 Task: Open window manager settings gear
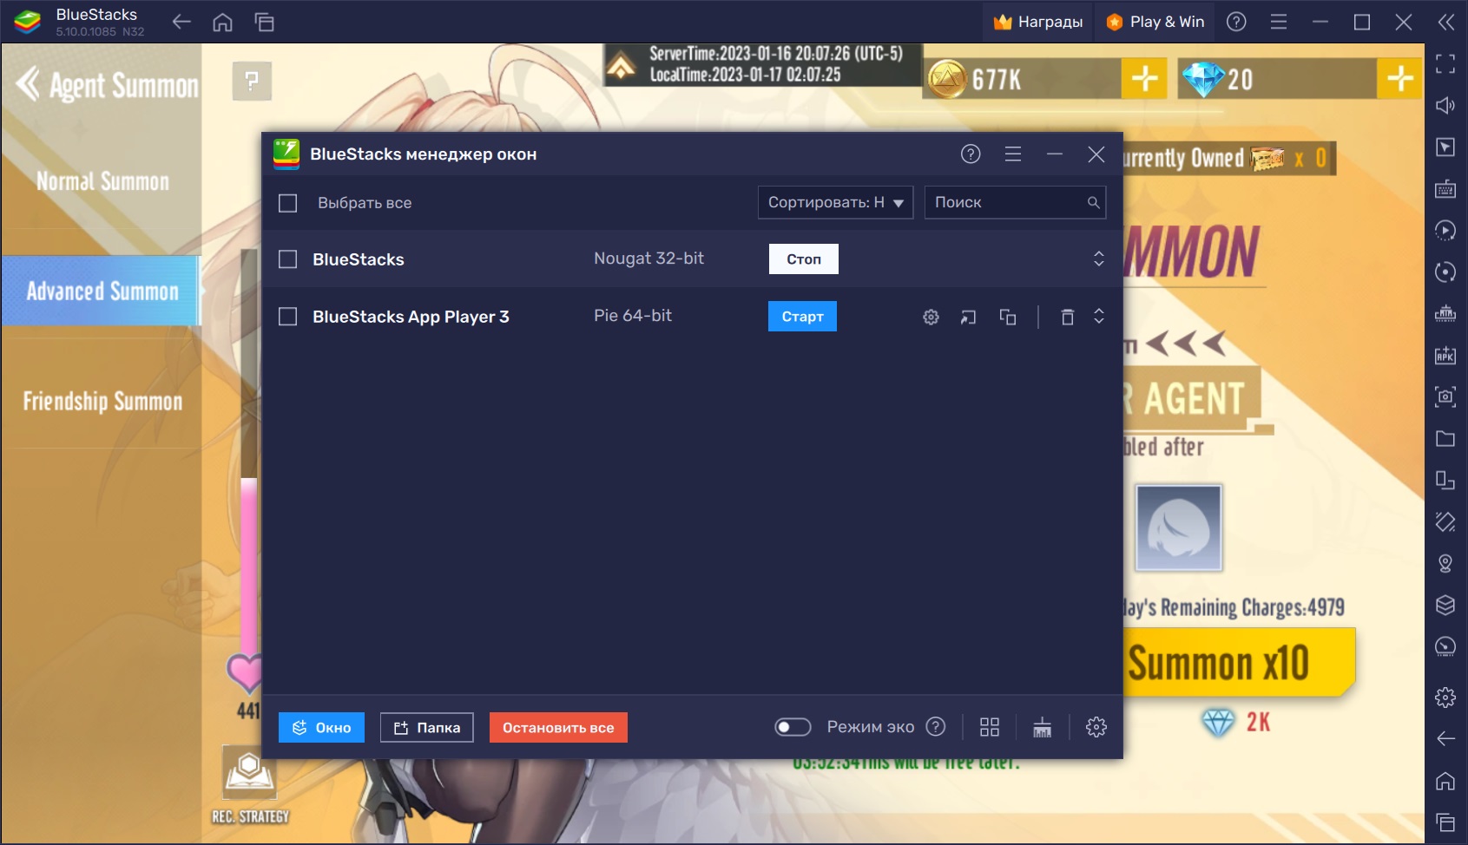tap(1096, 727)
